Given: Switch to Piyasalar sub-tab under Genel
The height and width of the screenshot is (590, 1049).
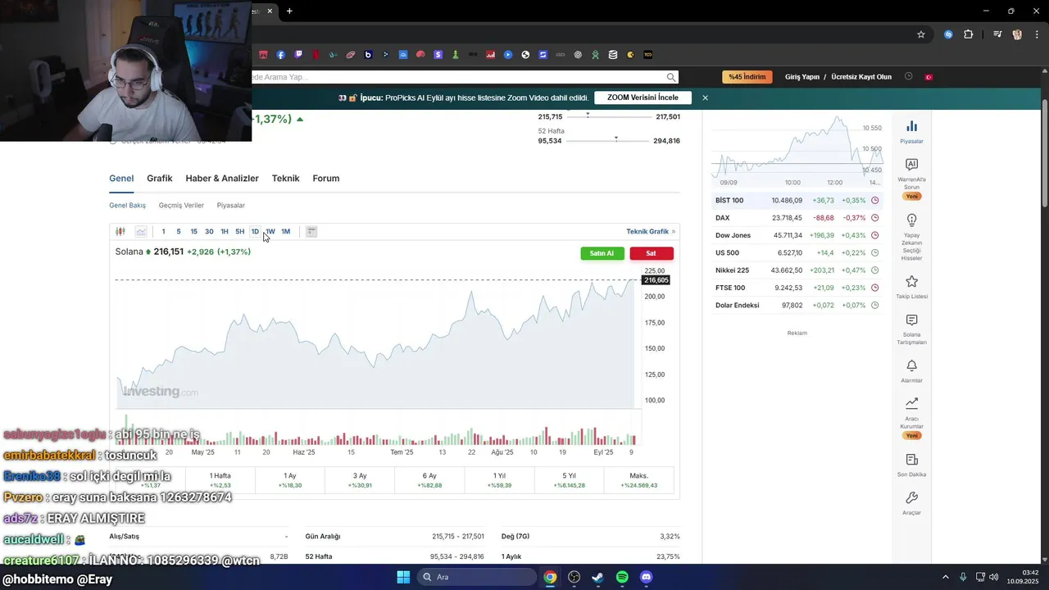Looking at the screenshot, I should pos(231,206).
